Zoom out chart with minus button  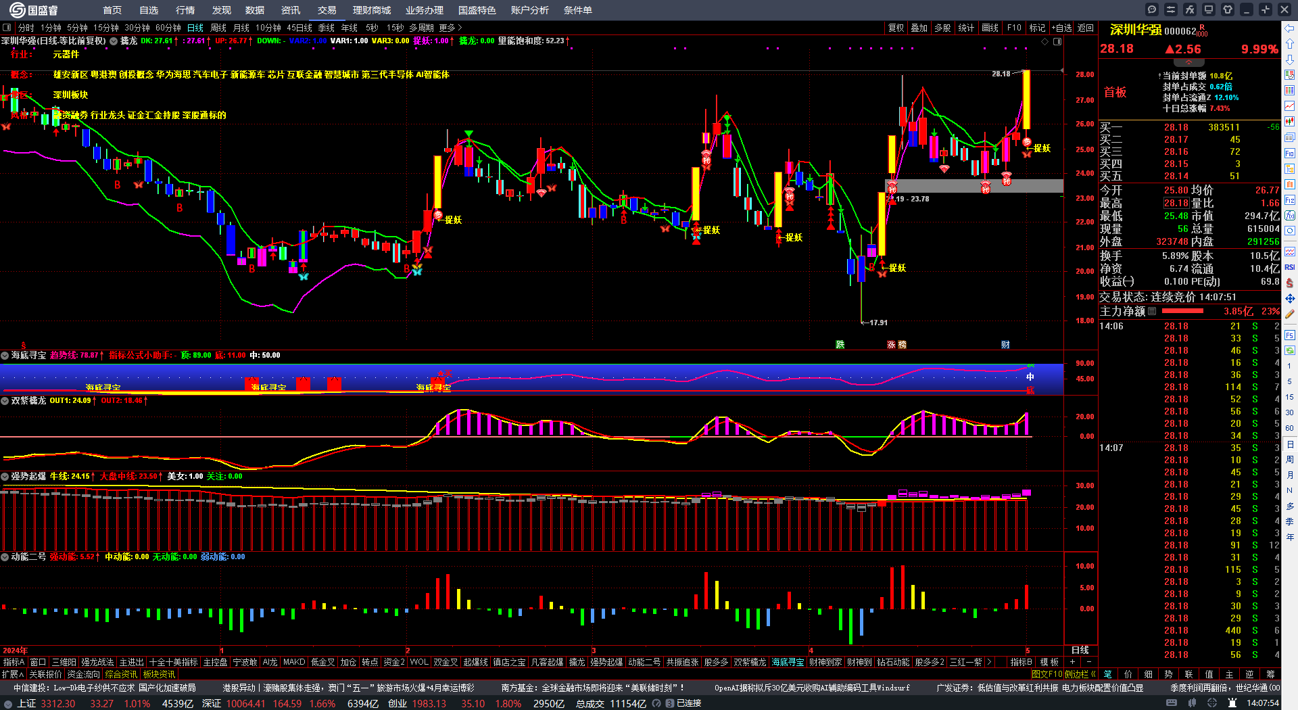coord(1088,662)
